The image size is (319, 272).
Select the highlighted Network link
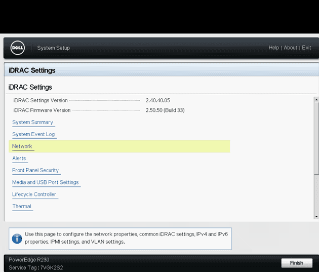click(22, 146)
